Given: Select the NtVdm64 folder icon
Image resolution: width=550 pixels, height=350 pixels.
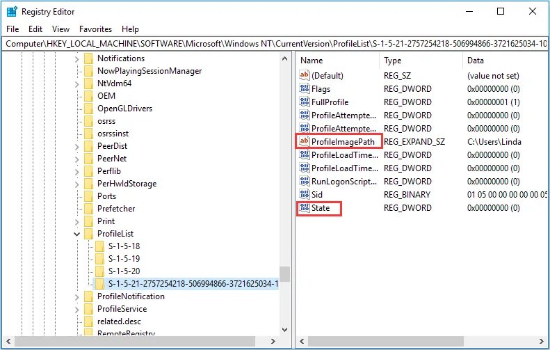Looking at the screenshot, I should coord(89,83).
